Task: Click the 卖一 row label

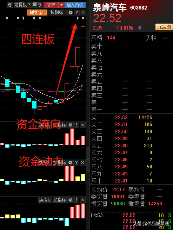Action: (x=97, y=110)
